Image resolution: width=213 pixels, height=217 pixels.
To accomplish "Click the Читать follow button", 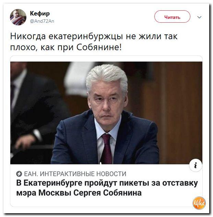I will (172, 17).
